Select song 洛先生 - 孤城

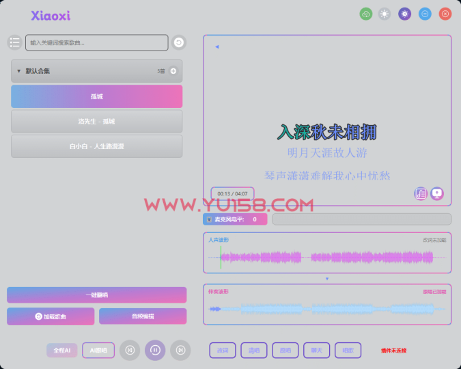click(97, 121)
